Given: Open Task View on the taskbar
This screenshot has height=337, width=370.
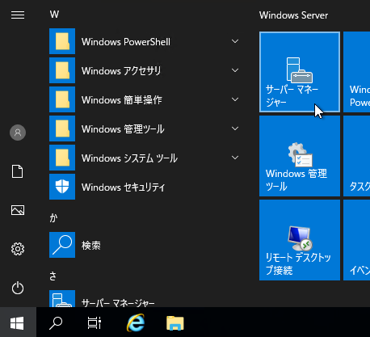Looking at the screenshot, I should coord(95,322).
